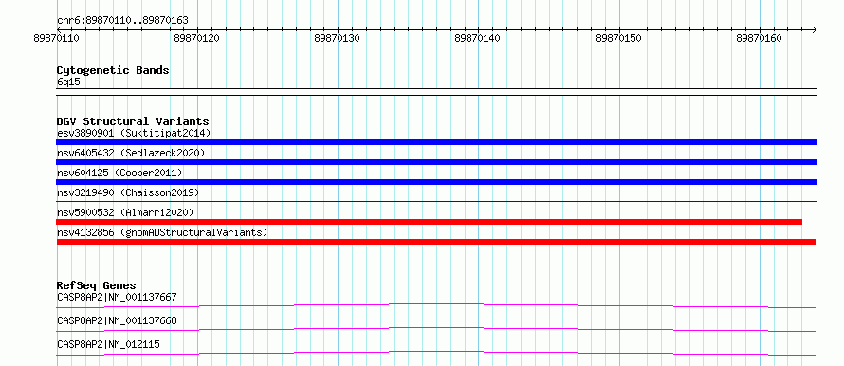Open variant nsv6405432 (Sedlazeck2020) label

pos(131,153)
